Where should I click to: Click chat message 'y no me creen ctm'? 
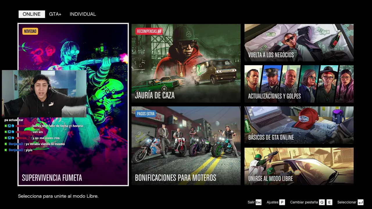pyautogui.click(x=46, y=138)
